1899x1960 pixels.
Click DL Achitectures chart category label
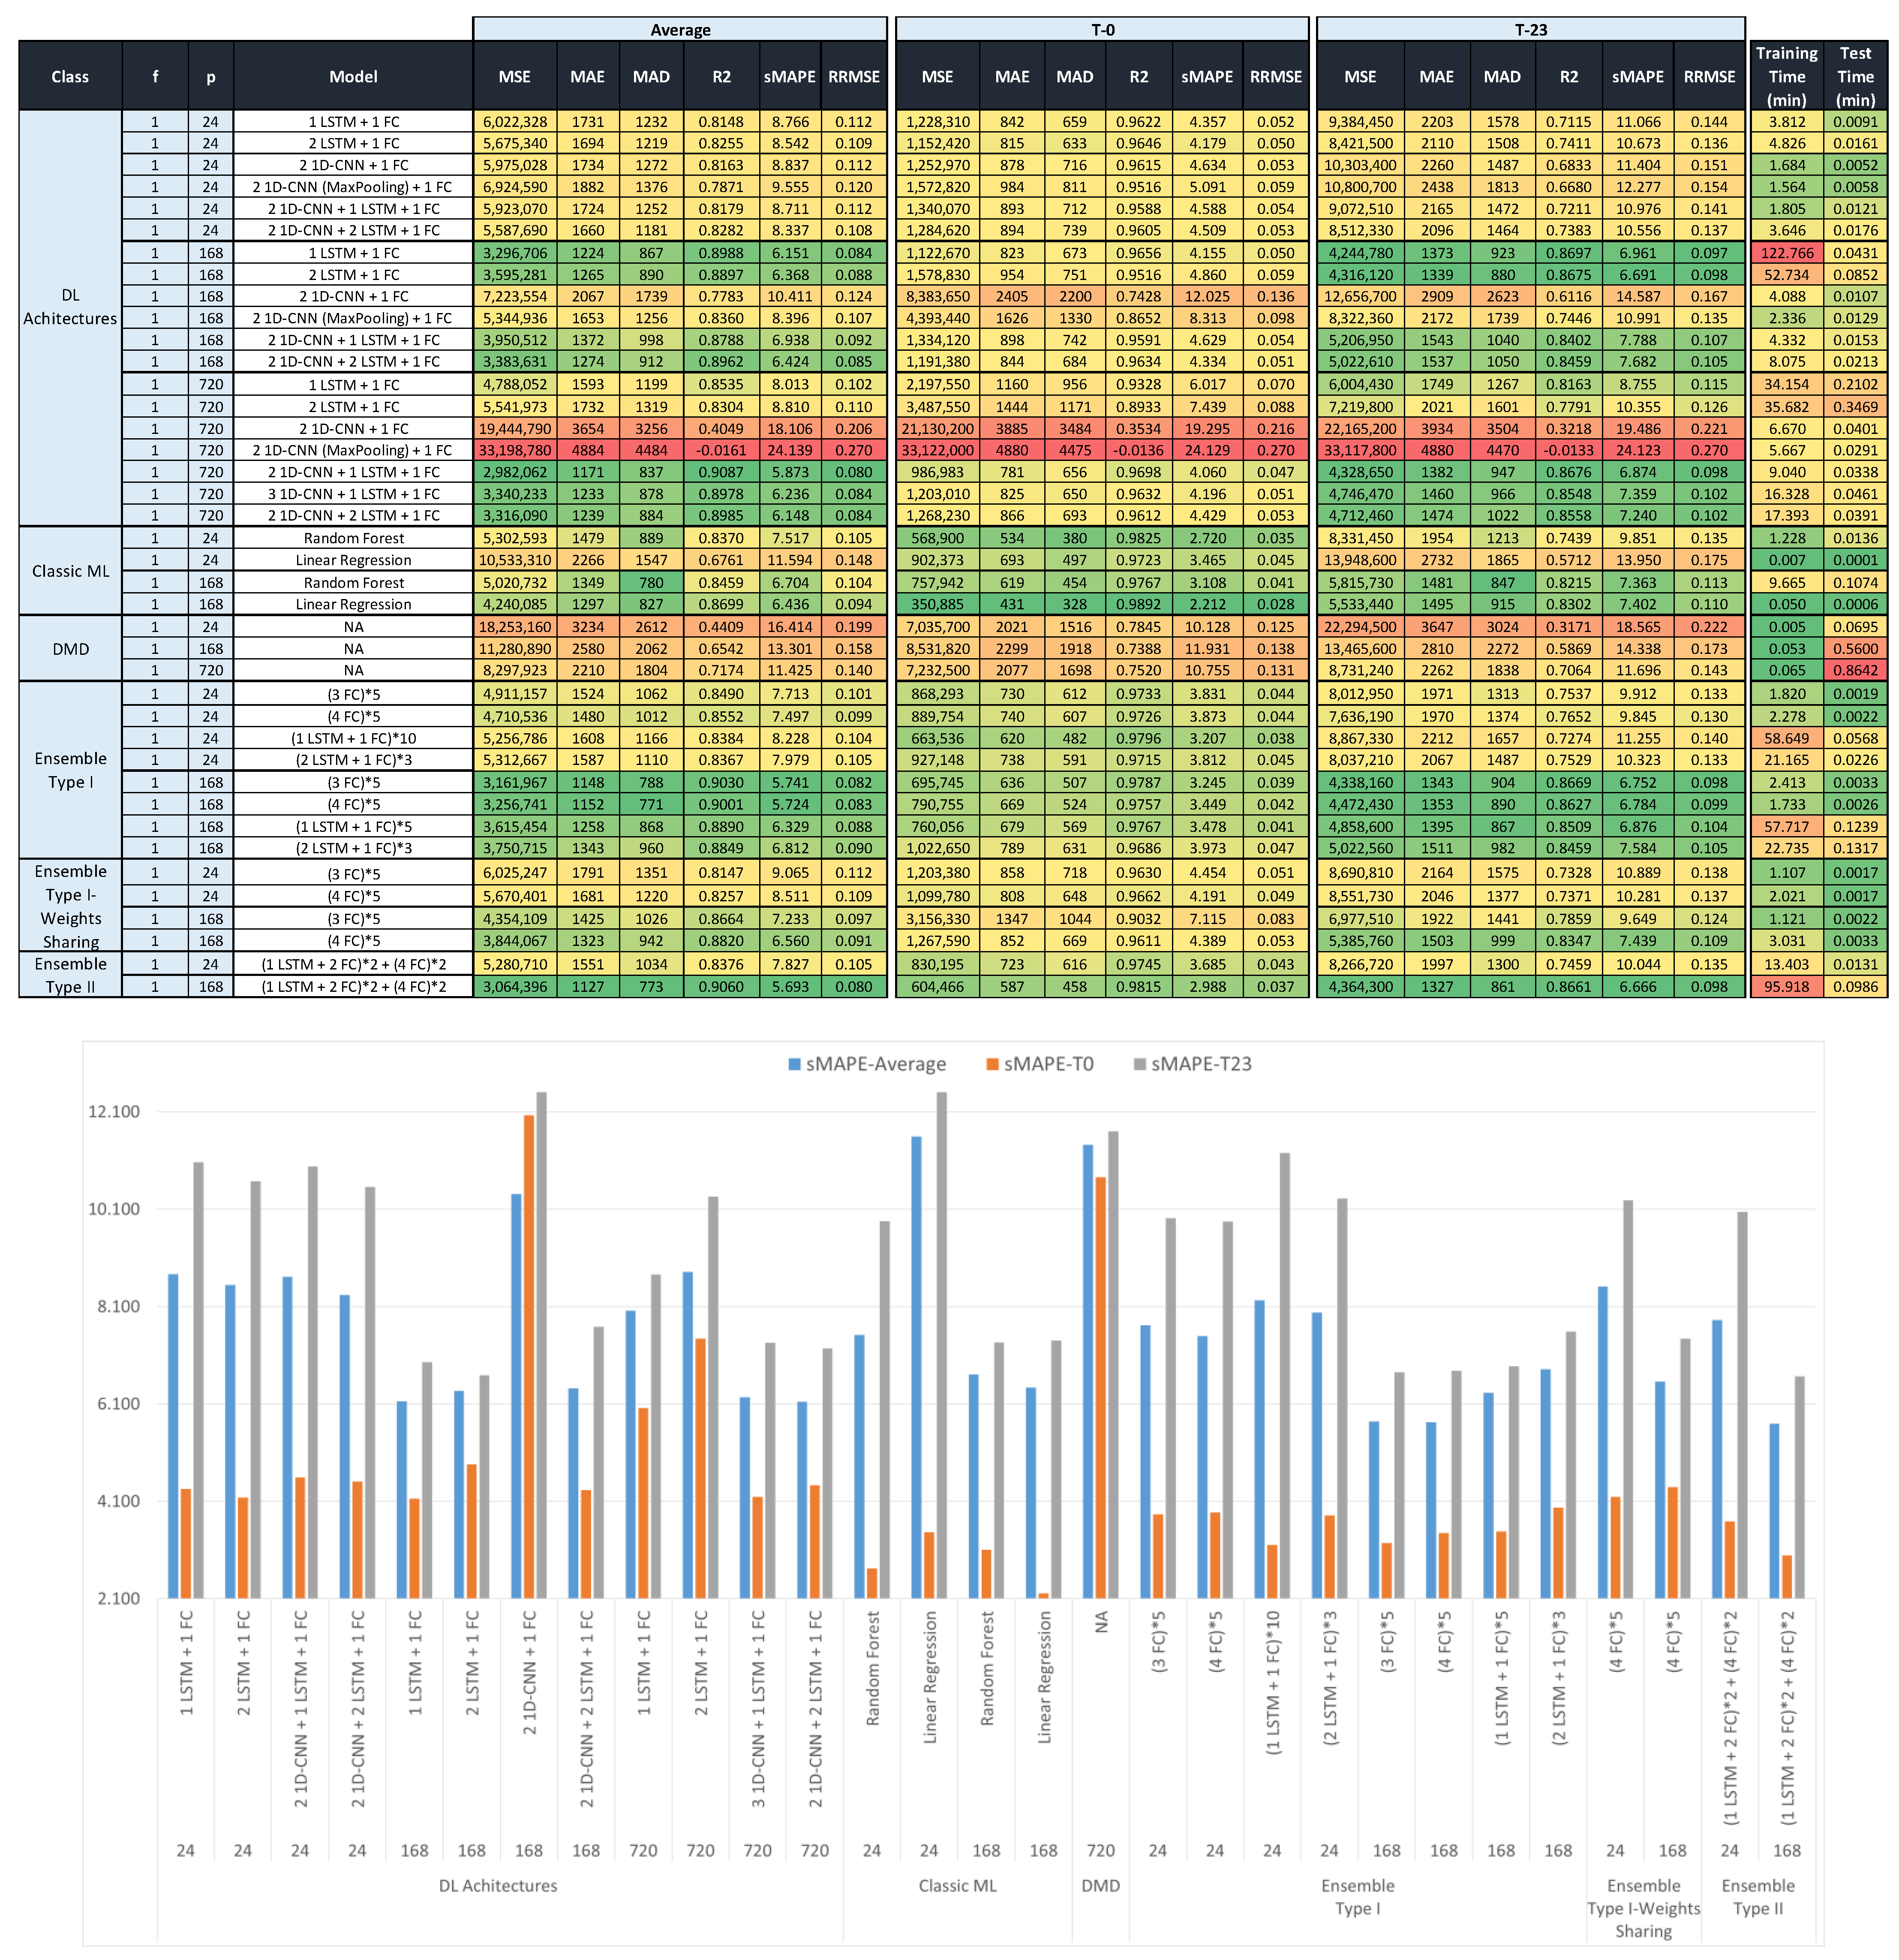click(x=498, y=1886)
